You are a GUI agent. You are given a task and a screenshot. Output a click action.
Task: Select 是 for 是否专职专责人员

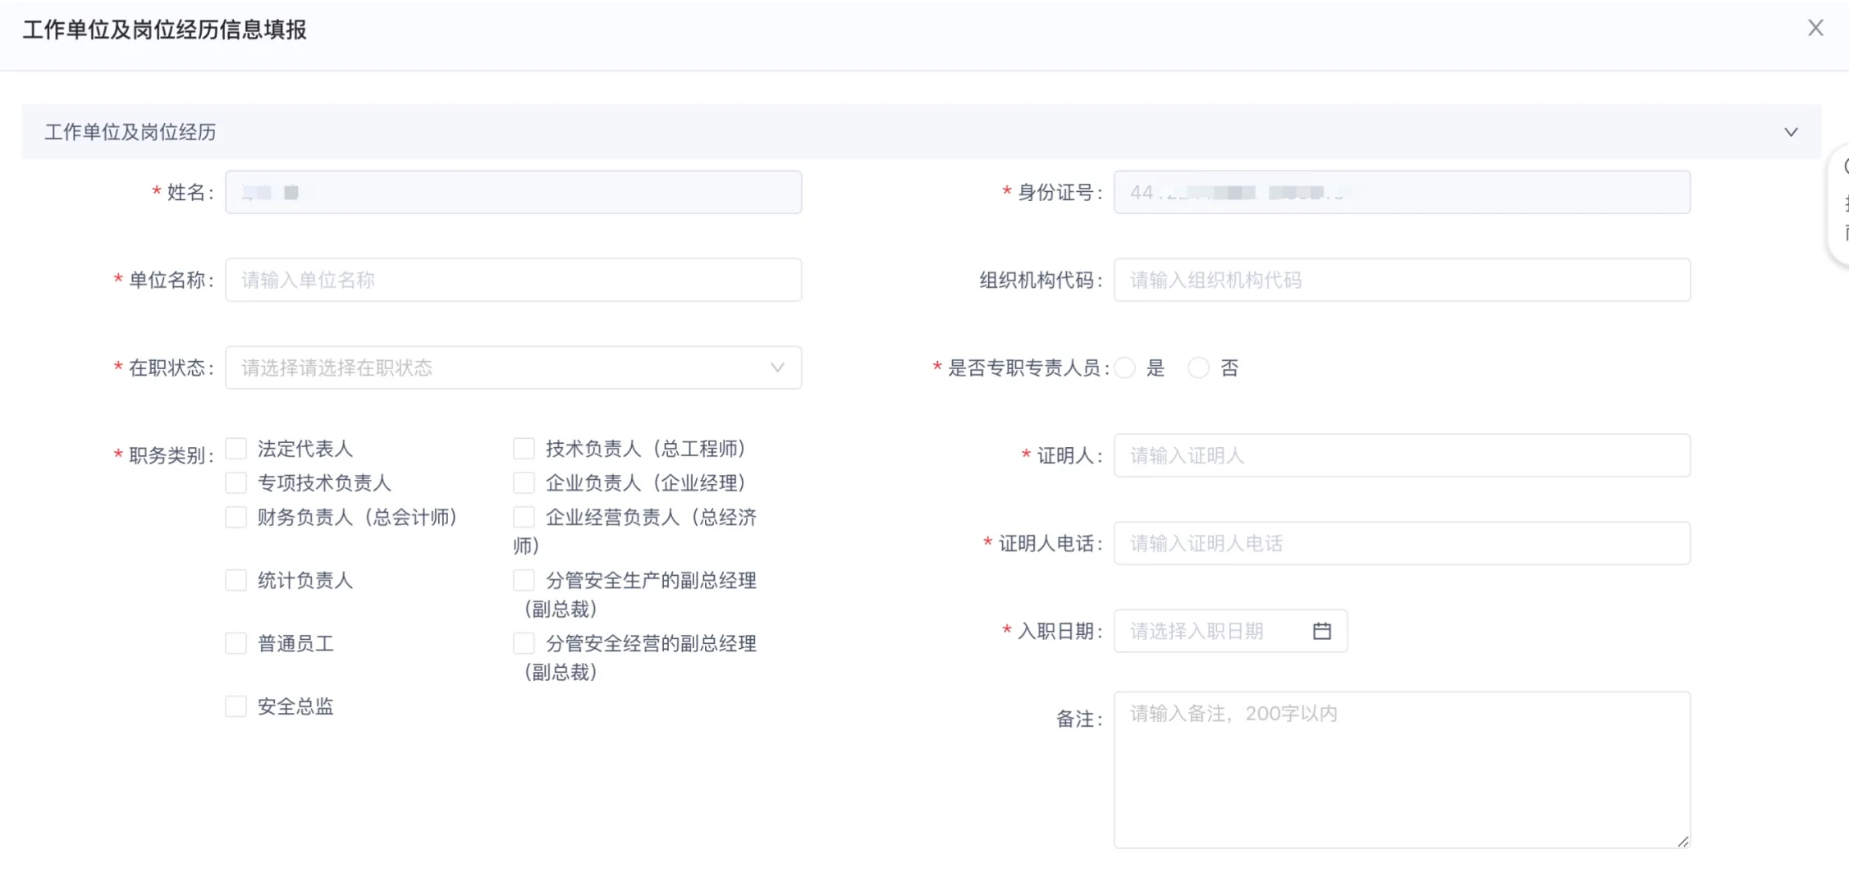pos(1126,368)
